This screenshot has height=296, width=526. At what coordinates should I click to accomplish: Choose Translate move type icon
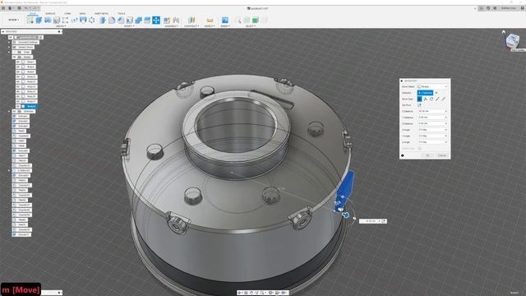(x=426, y=99)
